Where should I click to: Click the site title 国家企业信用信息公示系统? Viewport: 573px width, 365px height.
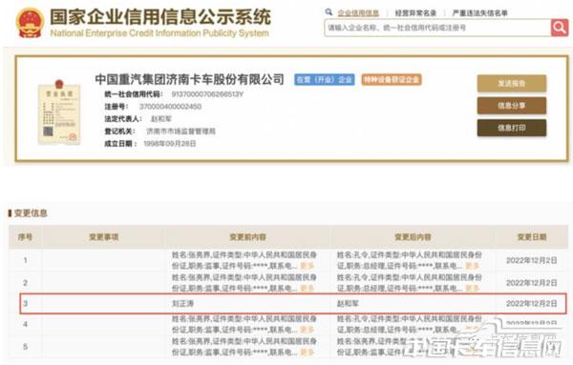tap(160, 17)
